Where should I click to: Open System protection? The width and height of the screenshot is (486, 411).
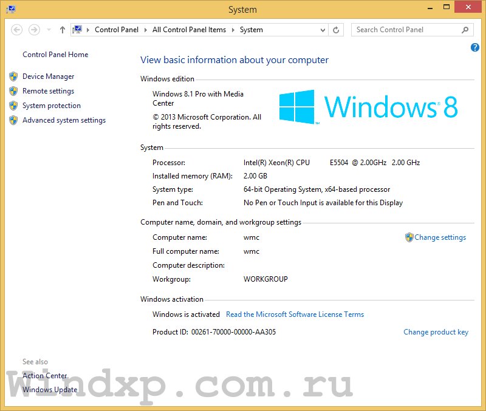click(x=52, y=106)
